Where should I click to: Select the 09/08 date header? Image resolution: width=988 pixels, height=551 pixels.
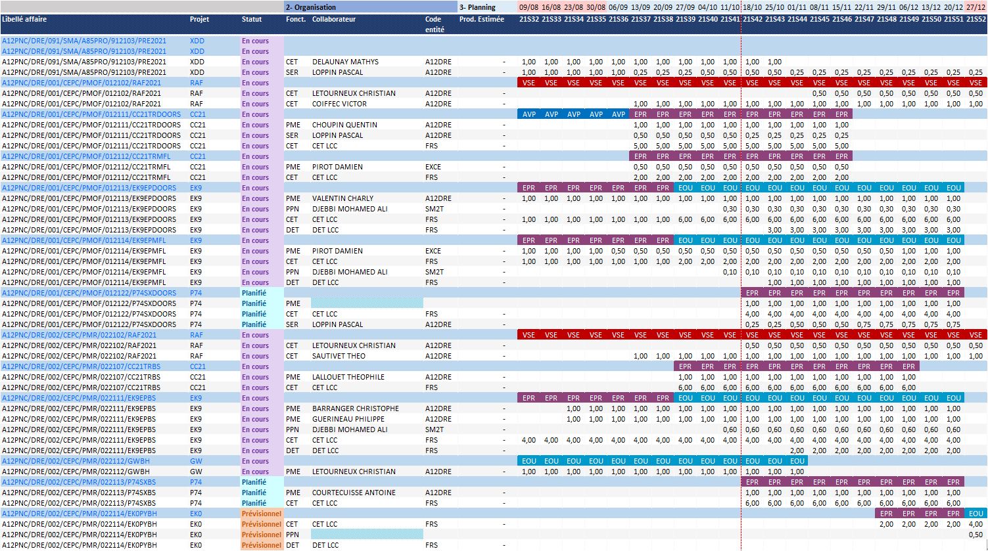click(x=529, y=7)
